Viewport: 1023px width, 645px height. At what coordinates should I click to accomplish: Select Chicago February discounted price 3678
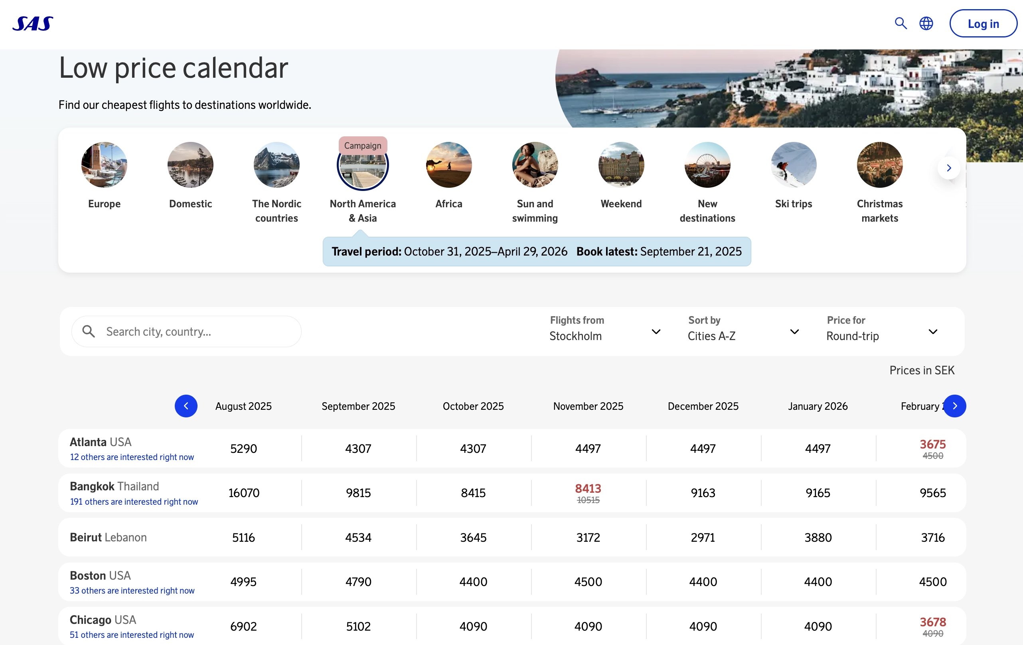932,622
